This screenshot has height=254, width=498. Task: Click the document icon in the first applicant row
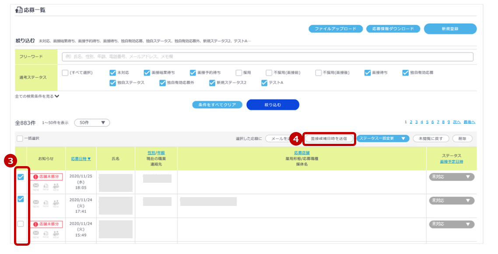click(46, 186)
